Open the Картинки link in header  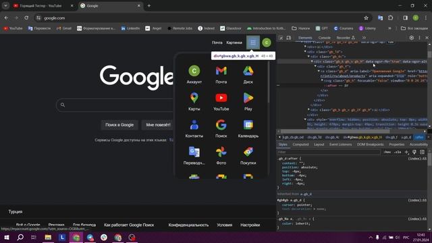234,43
